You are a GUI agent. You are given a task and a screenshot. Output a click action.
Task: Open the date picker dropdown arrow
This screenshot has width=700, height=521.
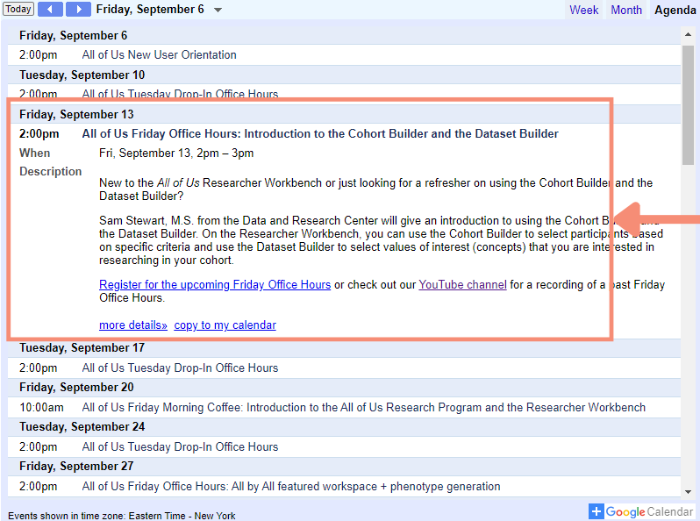[218, 10]
